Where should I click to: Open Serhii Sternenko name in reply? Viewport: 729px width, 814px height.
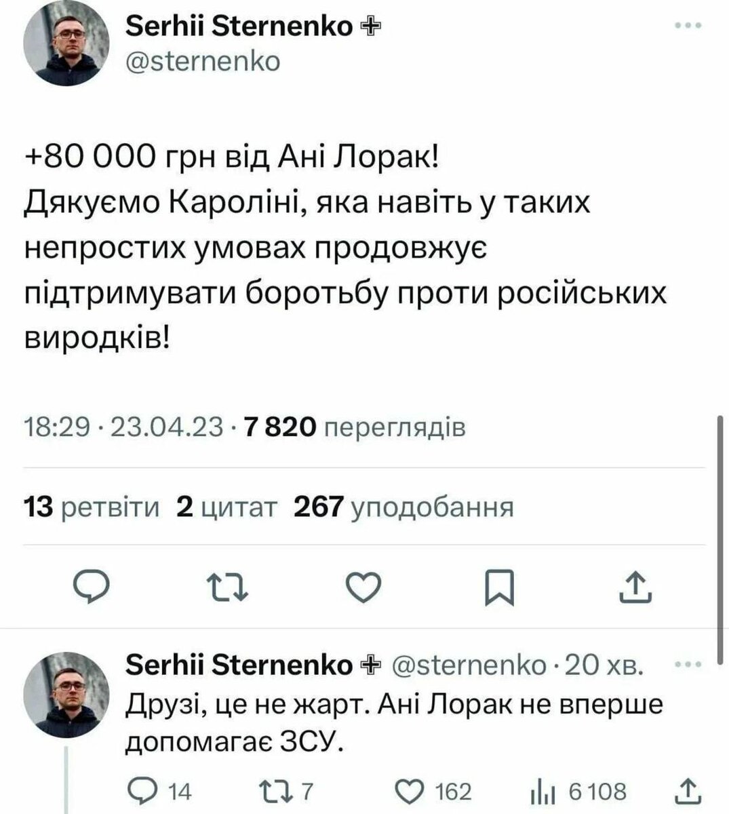pos(239,665)
